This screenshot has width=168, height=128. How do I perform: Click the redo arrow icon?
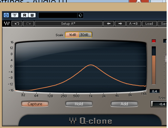click(x=28, y=23)
